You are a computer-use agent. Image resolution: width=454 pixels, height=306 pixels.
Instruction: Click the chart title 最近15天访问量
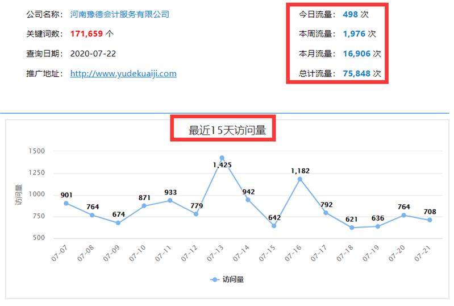point(227,130)
